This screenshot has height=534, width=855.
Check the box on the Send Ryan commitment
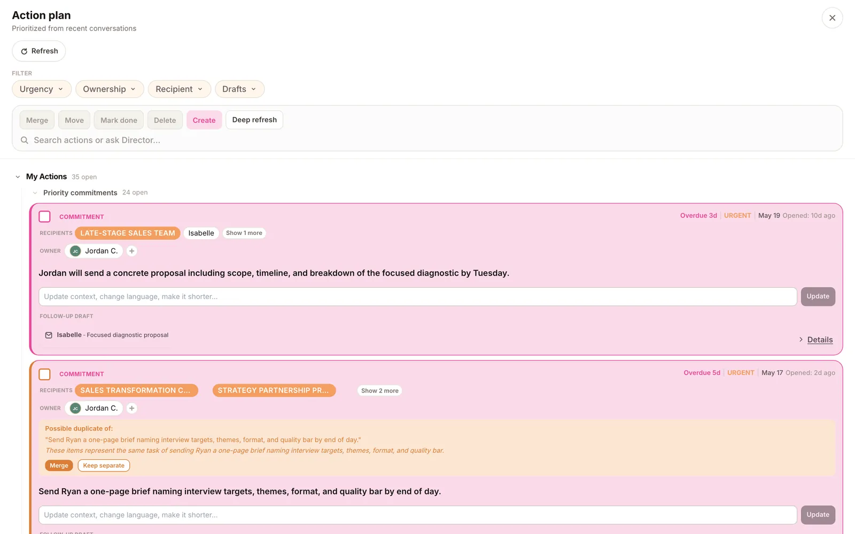point(45,374)
